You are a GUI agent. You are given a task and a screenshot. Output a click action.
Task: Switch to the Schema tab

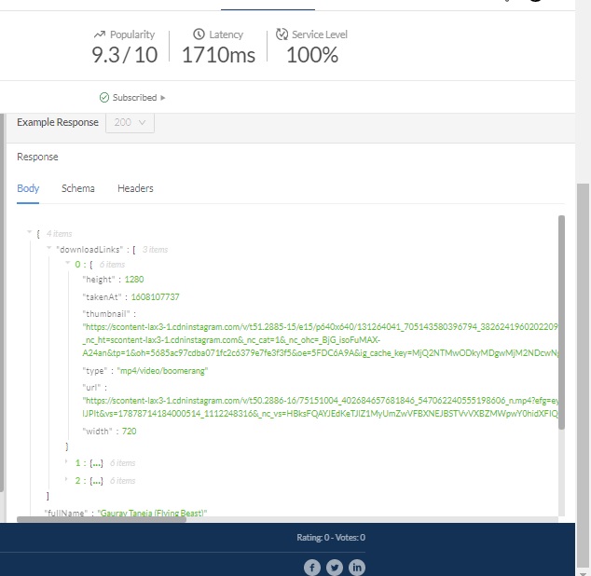tap(78, 188)
